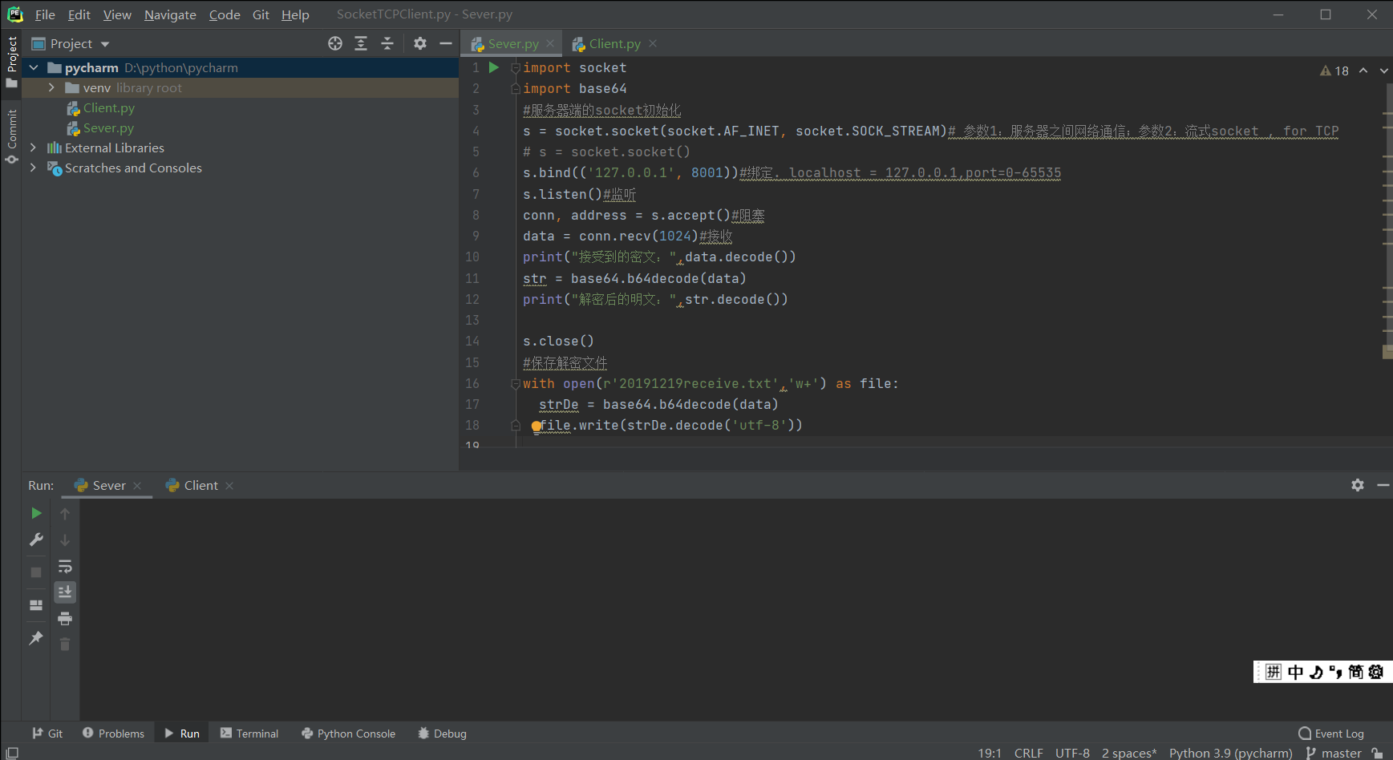Pin the Run tab

pos(36,638)
